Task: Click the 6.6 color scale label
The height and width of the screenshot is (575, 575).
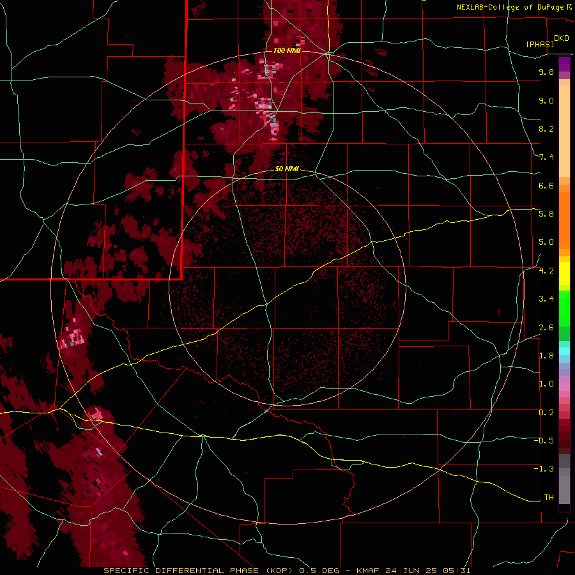Action: [546, 185]
